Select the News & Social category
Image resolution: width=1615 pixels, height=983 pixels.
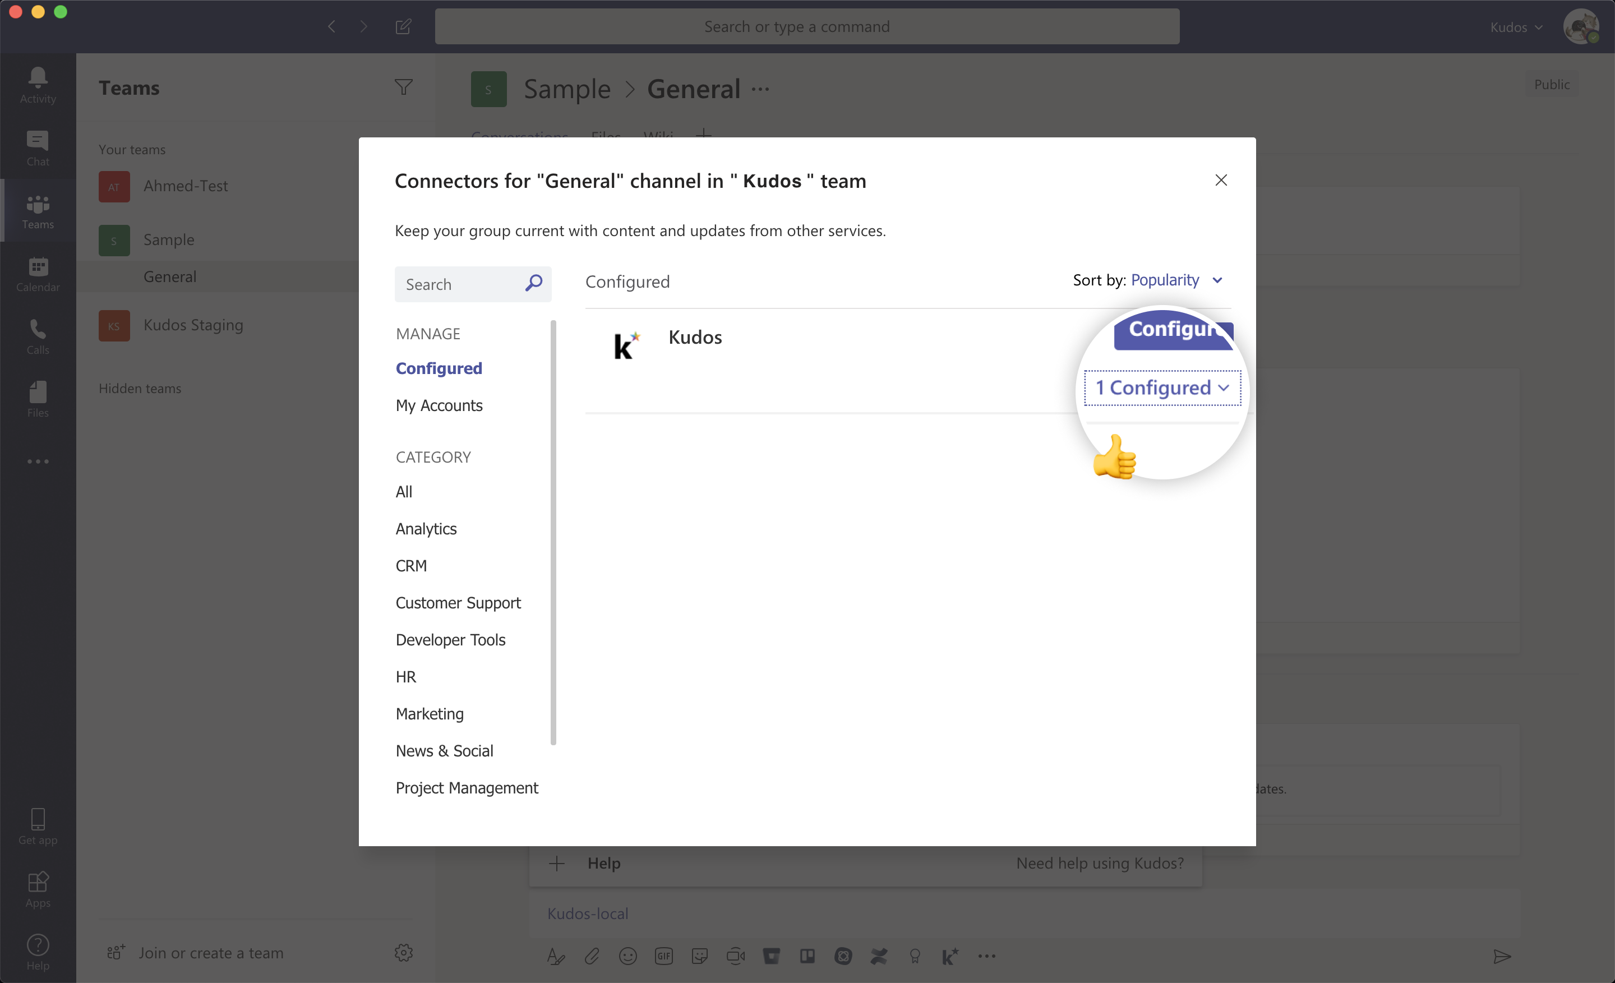(444, 750)
